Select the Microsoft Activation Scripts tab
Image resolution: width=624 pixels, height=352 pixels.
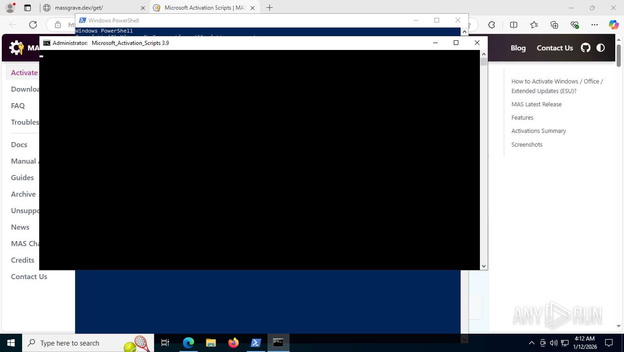pyautogui.click(x=205, y=8)
